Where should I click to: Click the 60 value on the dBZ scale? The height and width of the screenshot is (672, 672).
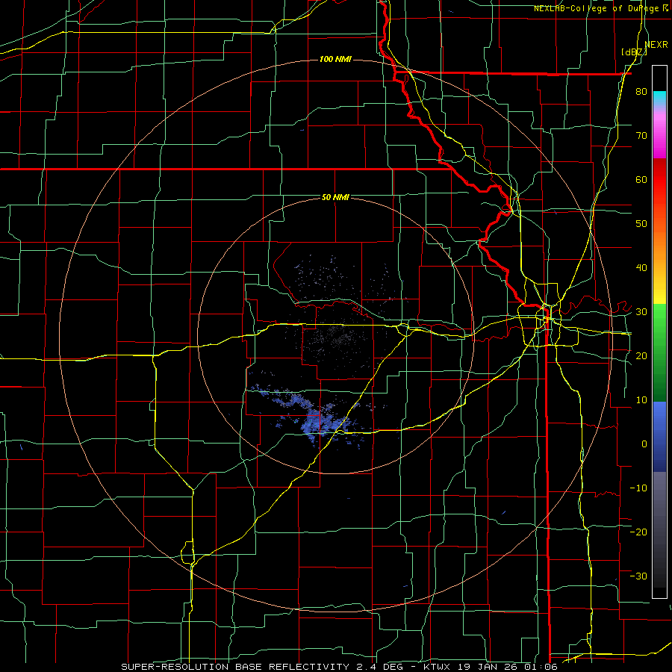pyautogui.click(x=641, y=179)
